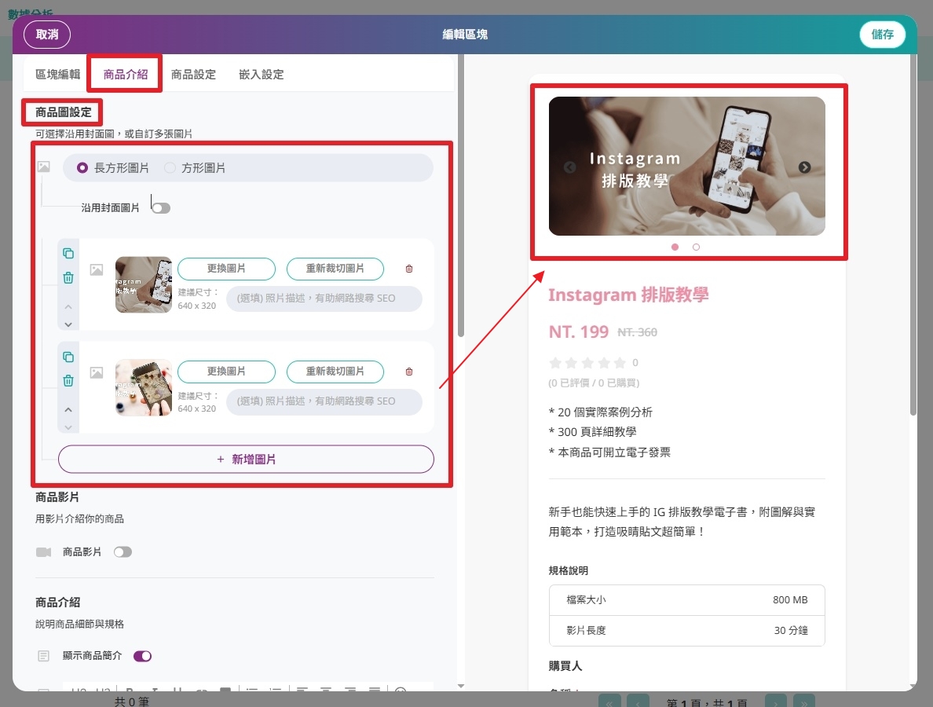The height and width of the screenshot is (707, 933).
Task: Click the 商品圖設定 section heading
Action: click(x=63, y=112)
